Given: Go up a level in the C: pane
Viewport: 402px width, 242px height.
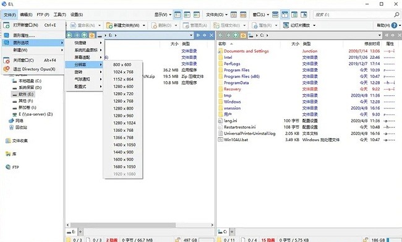Looking at the screenshot, I should tap(236, 35).
